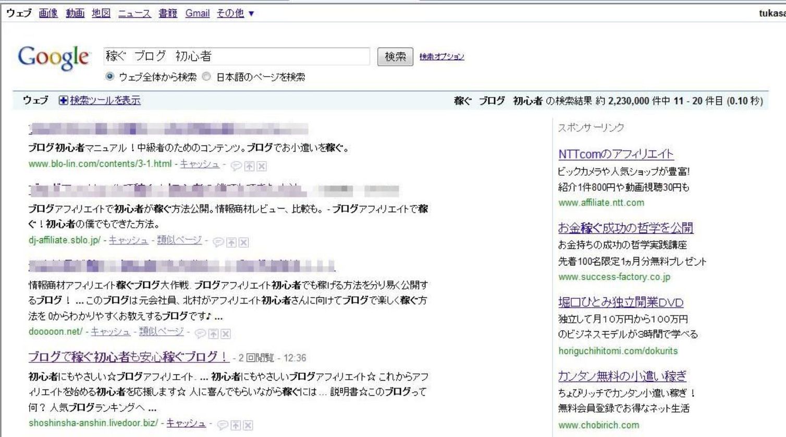This screenshot has width=786, height=437.
Task: Click promote icon for shoshinsha-anshin.livedoor.biz result
Action: (236, 426)
